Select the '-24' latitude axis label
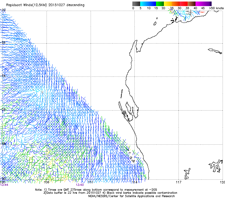Viewport: 225px width, 198px height. pos(3,76)
